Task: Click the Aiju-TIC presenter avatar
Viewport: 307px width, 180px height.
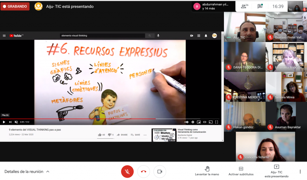Action: (38, 7)
